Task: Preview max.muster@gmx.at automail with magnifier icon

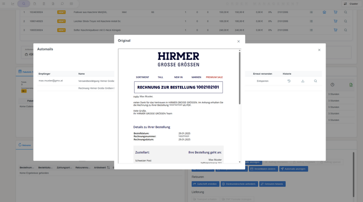Action: 316,81
